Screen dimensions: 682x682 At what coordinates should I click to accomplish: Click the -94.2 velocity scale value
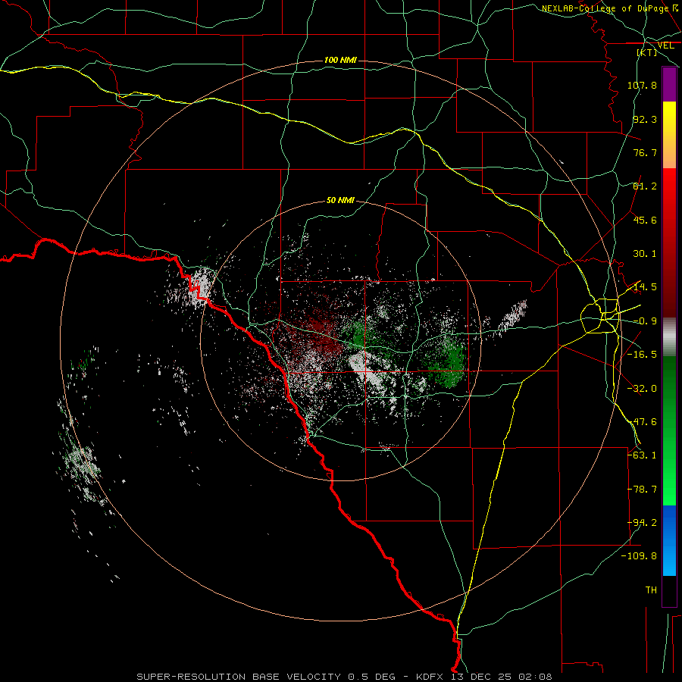(642, 522)
